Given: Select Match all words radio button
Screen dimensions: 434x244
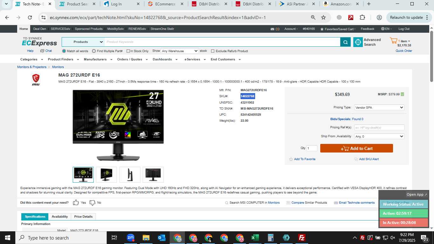Looking at the screenshot, I should [x=64, y=51].
